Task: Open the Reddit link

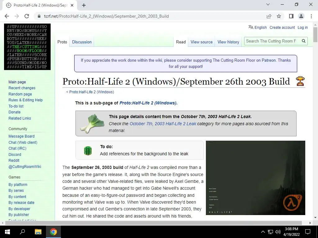Action: (14, 161)
